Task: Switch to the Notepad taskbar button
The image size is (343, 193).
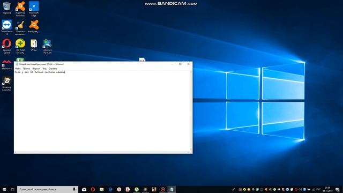Action: (x=171, y=189)
